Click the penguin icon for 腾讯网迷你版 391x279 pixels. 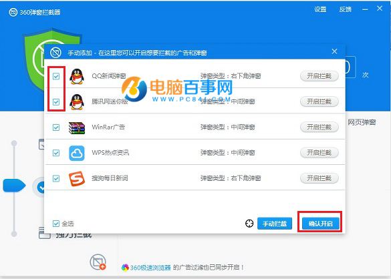pos(77,102)
